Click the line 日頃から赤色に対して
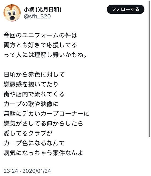 point(34,75)
